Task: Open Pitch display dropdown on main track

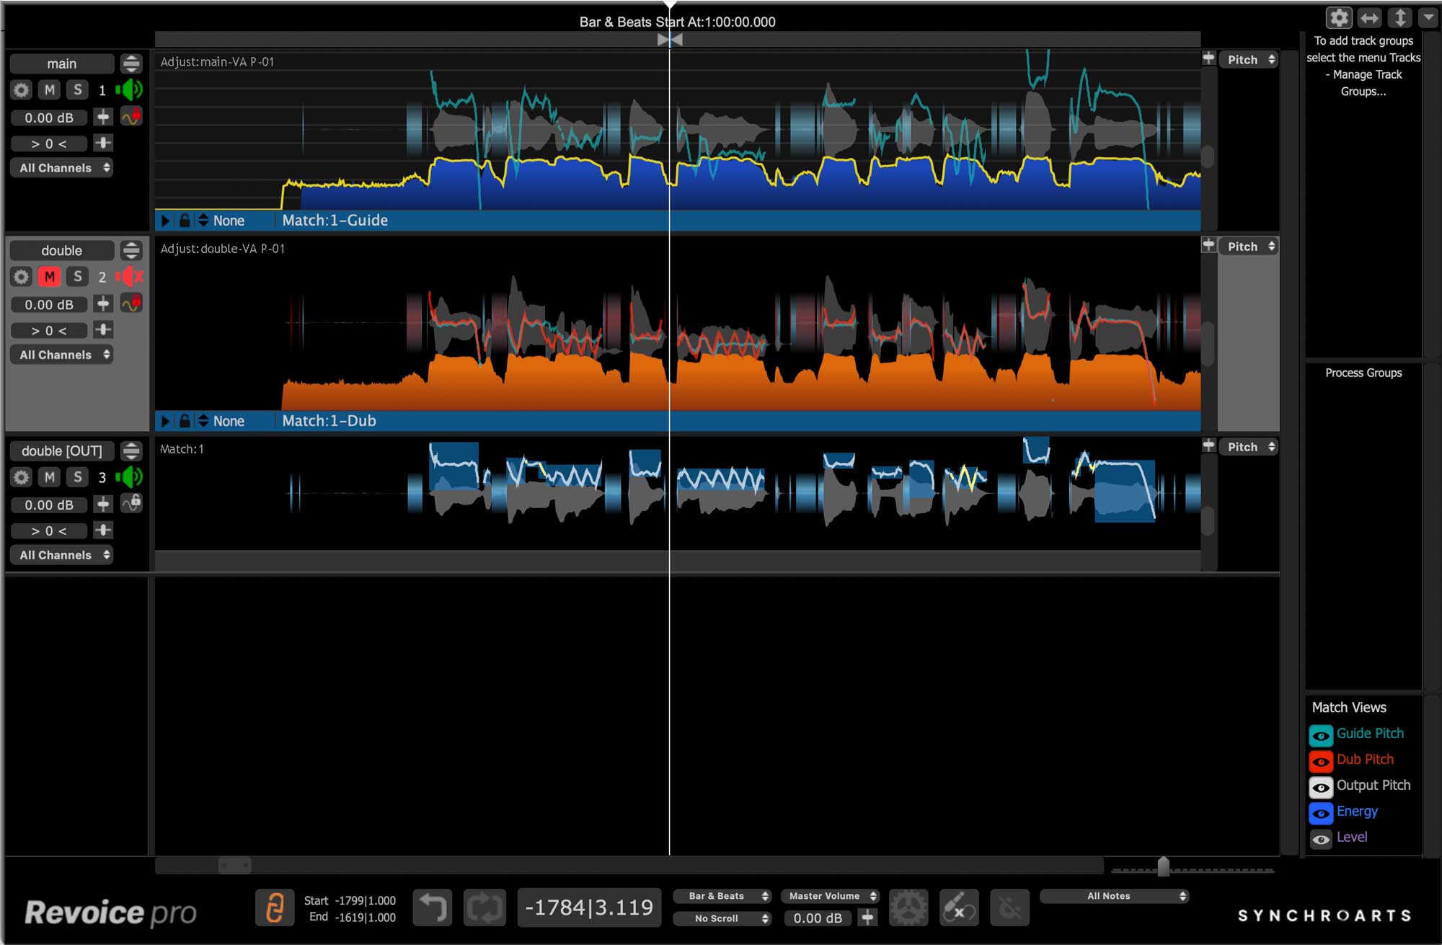Action: tap(1249, 60)
